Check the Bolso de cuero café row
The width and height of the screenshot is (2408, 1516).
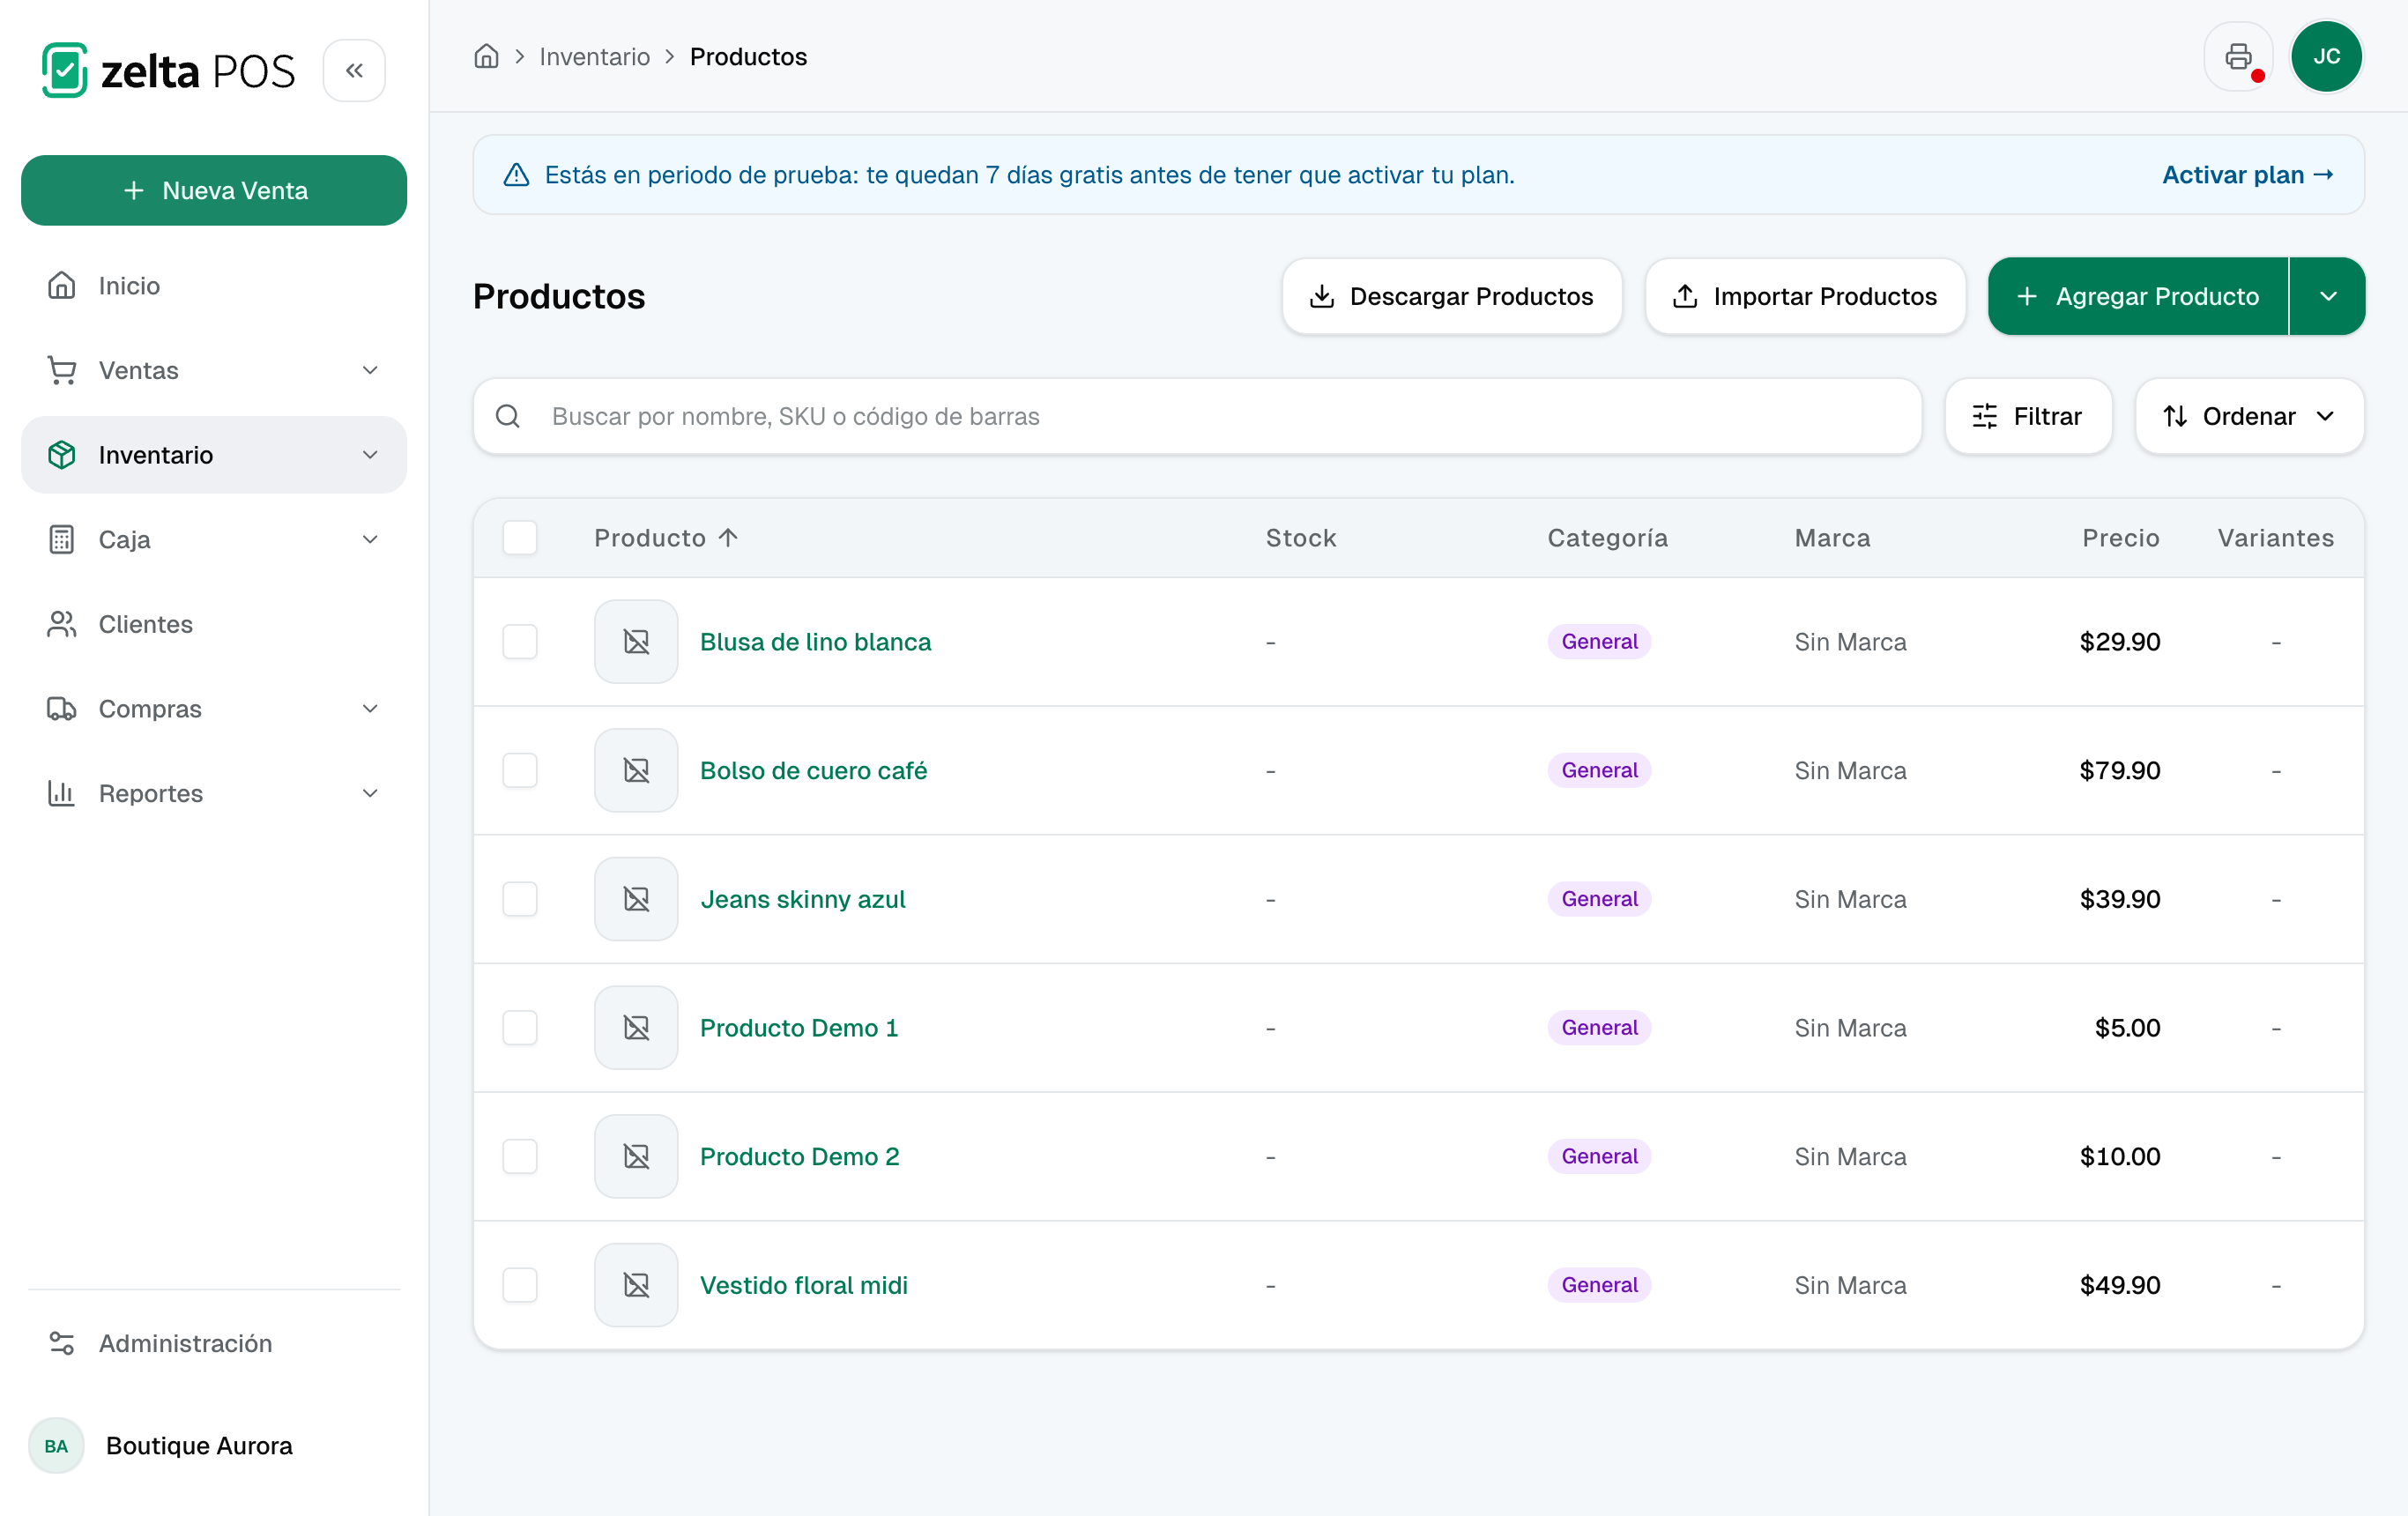520,770
